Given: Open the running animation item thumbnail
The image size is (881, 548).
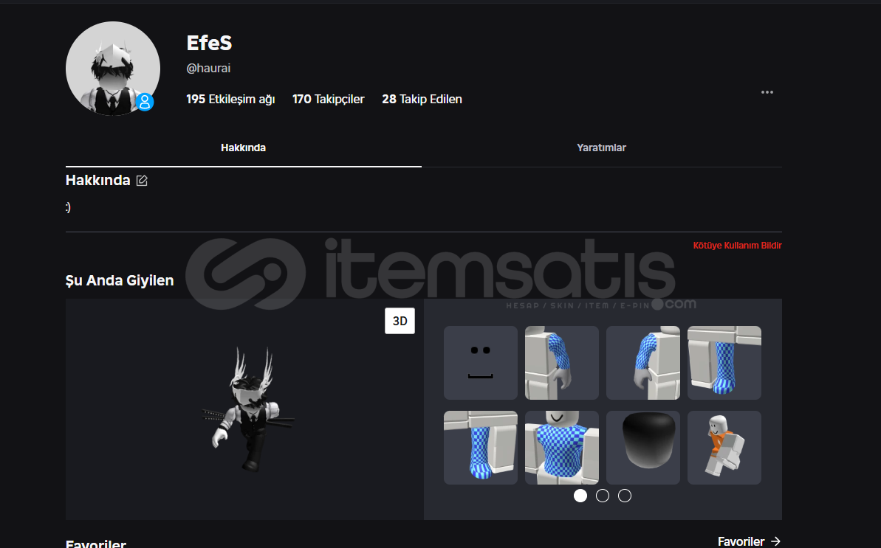Looking at the screenshot, I should (x=724, y=448).
